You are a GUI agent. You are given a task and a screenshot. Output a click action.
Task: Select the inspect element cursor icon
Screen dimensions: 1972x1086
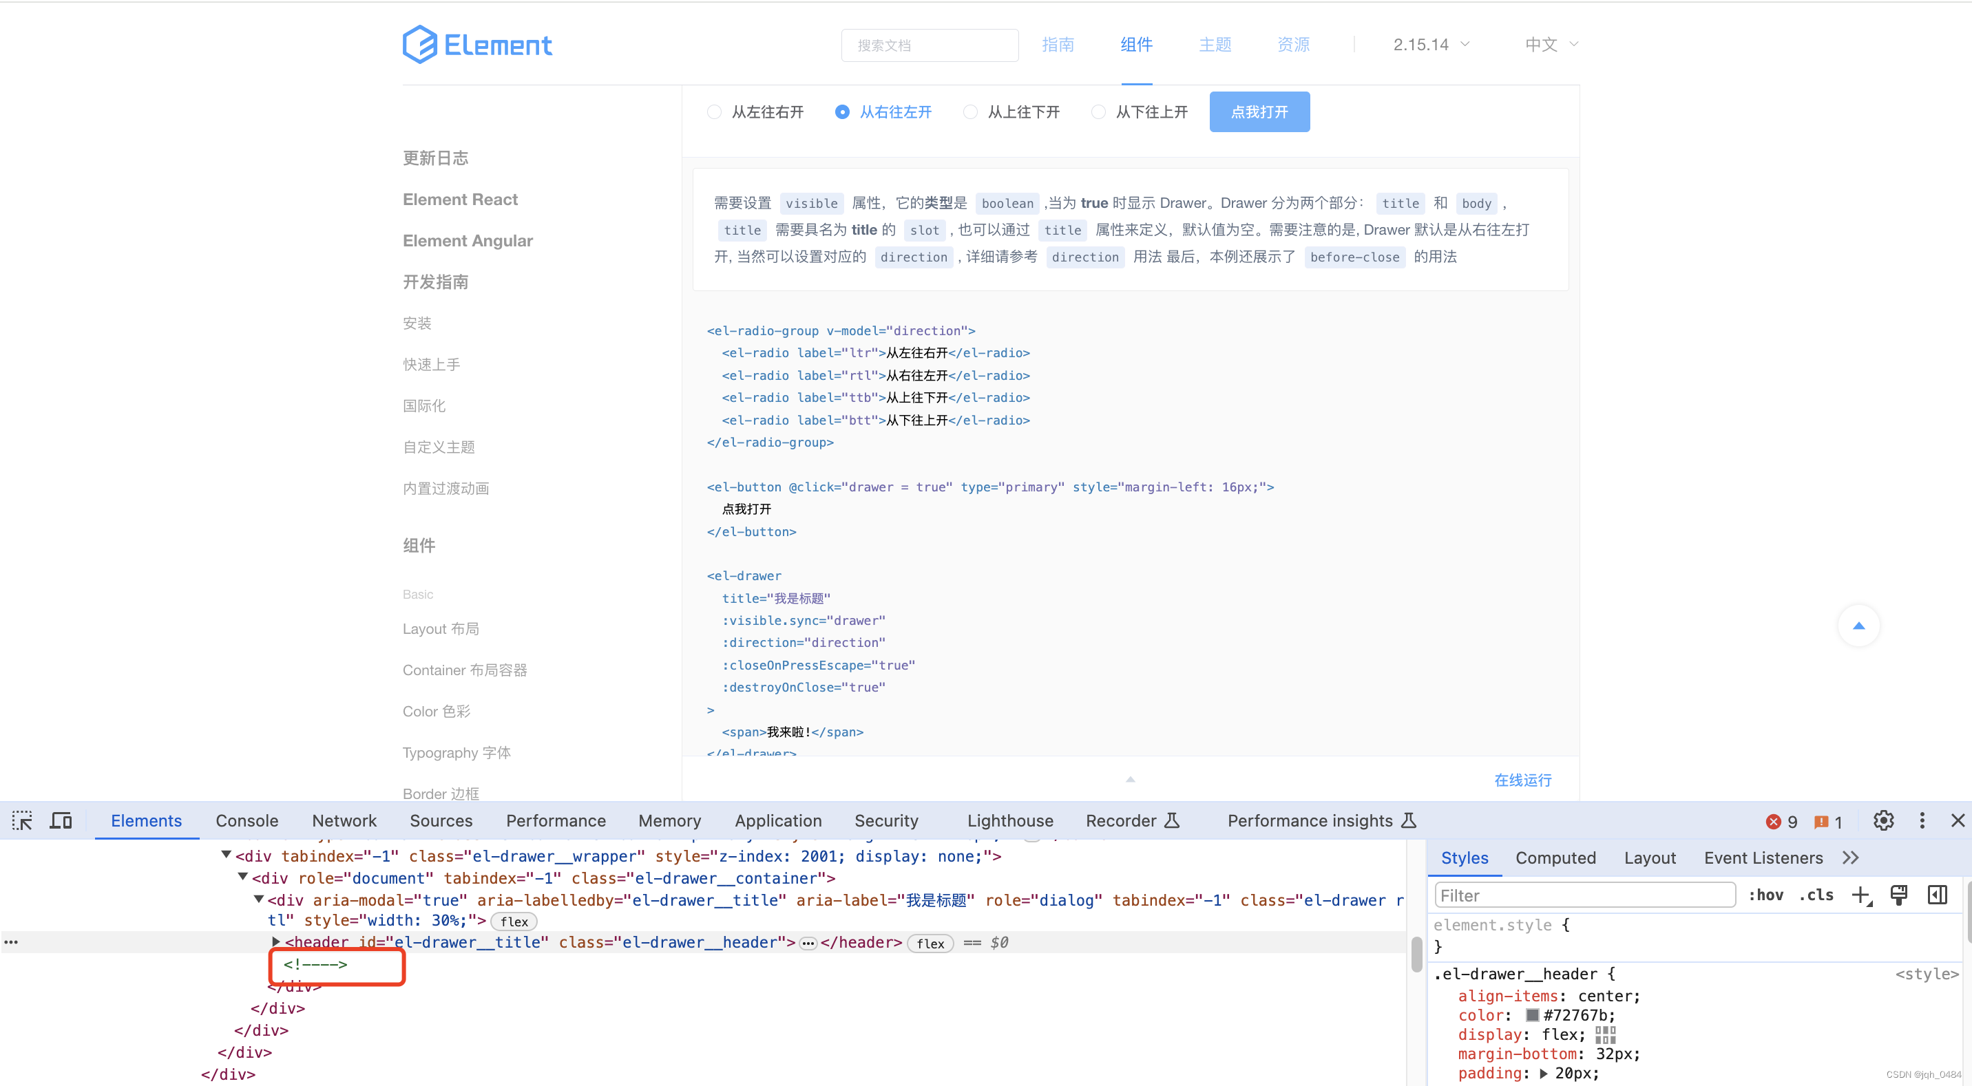coord(22,820)
